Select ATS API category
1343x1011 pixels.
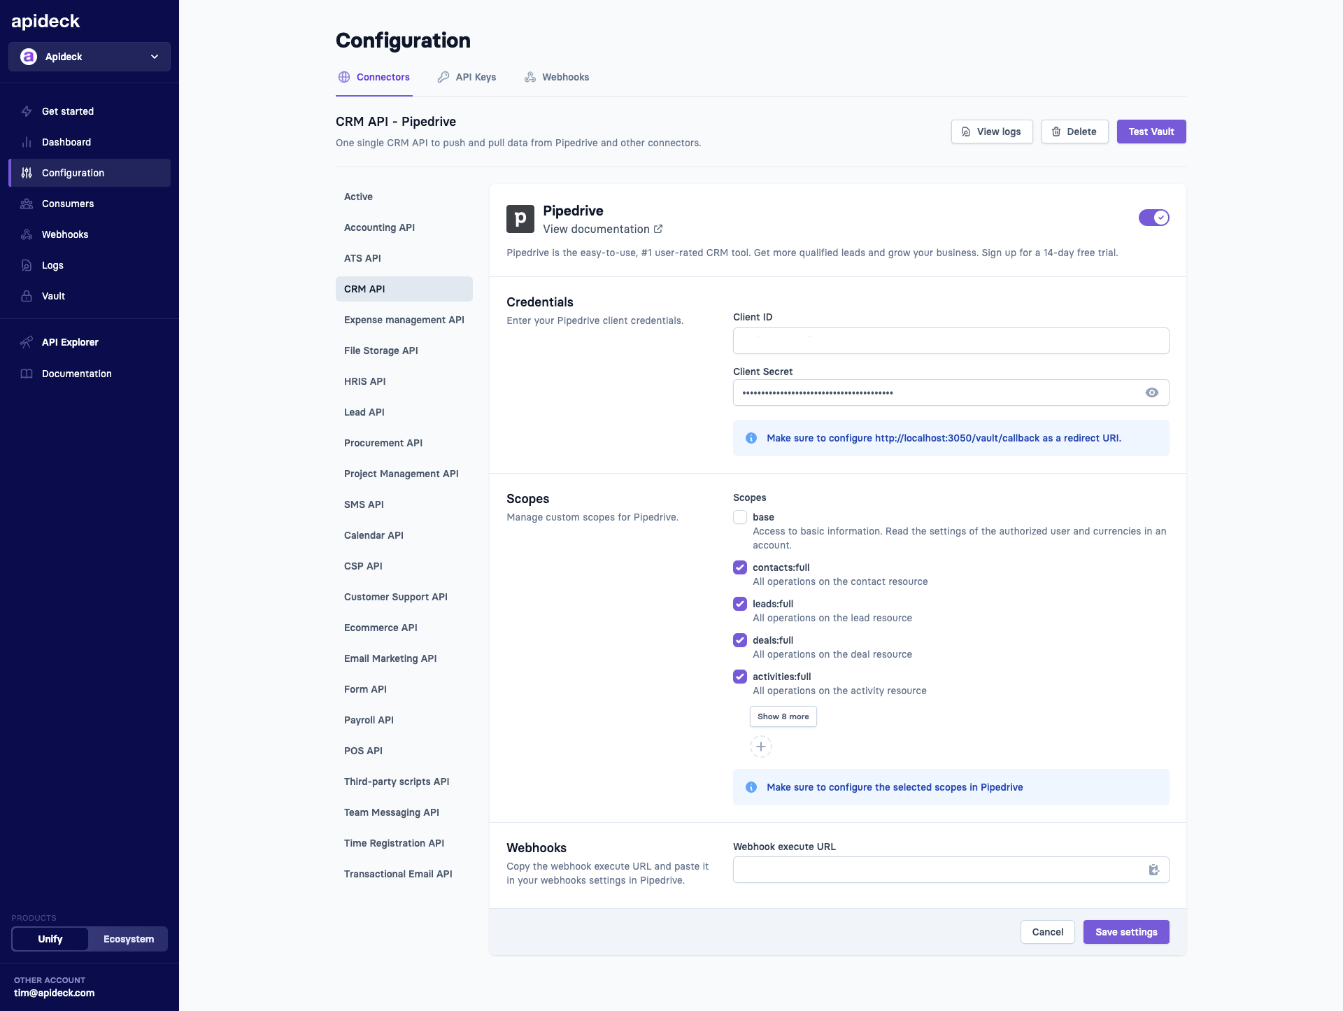[x=404, y=258]
